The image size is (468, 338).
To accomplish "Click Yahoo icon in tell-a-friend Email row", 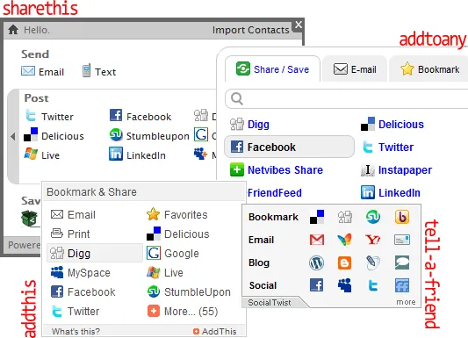I will [x=373, y=240].
